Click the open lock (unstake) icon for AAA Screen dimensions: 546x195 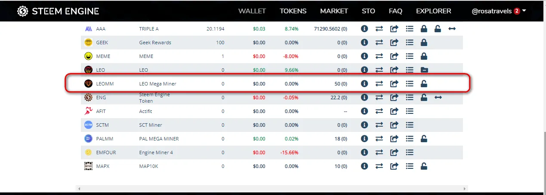coord(438,29)
